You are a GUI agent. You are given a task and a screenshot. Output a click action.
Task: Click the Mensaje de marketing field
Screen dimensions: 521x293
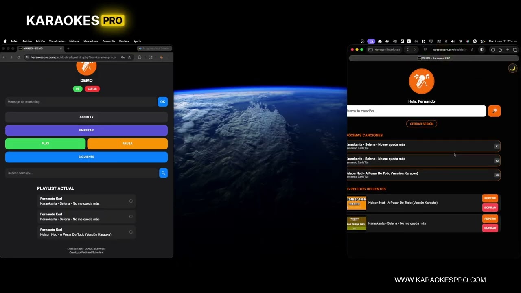pyautogui.click(x=81, y=102)
